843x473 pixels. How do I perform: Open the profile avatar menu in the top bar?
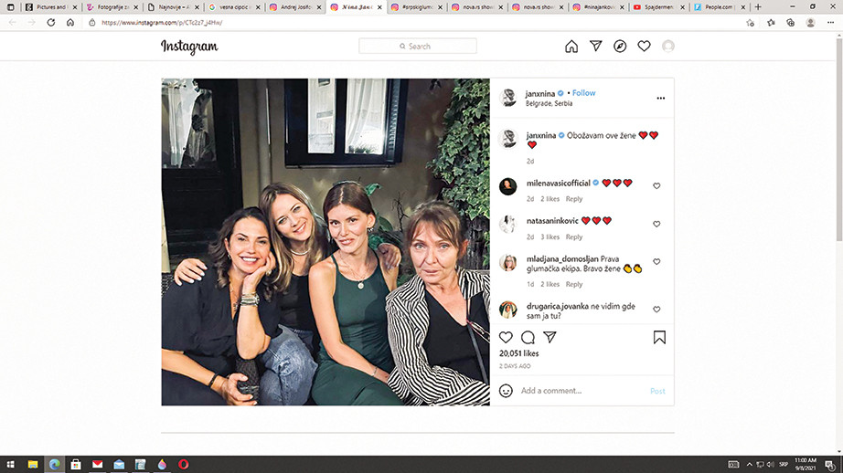click(x=668, y=47)
